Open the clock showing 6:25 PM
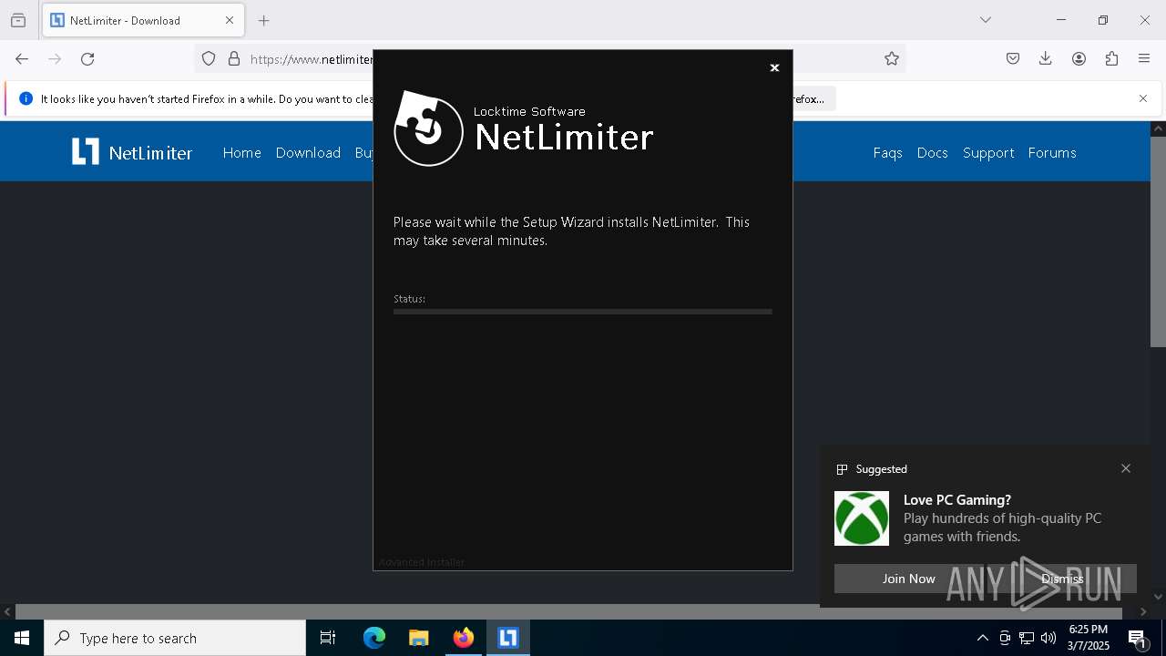This screenshot has width=1166, height=656. 1089,638
